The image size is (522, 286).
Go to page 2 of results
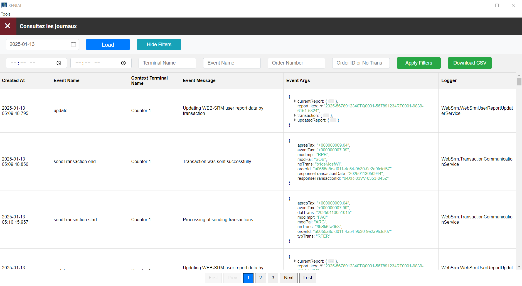click(260, 278)
